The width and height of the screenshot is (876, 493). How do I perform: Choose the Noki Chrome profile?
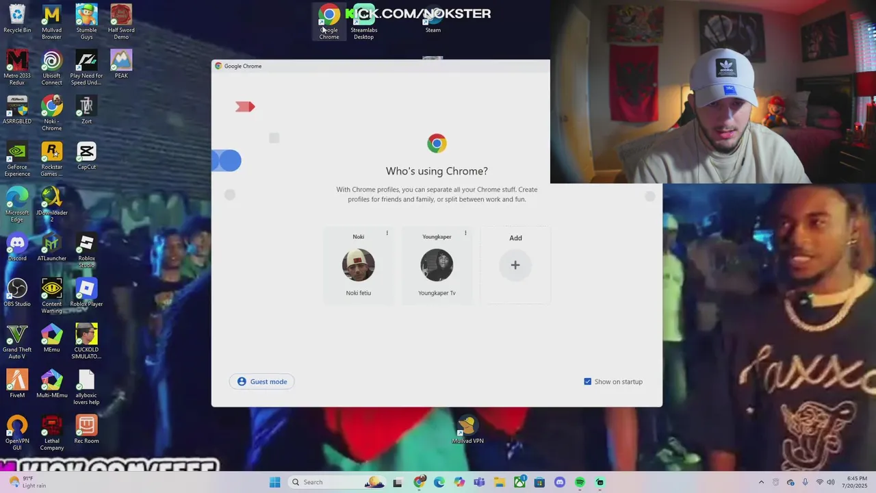[x=359, y=265]
